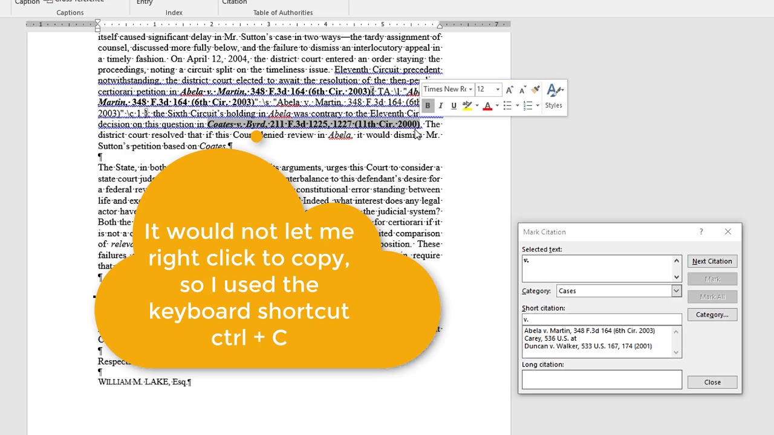Click the Category... button
The width and height of the screenshot is (774, 435).
tap(712, 314)
